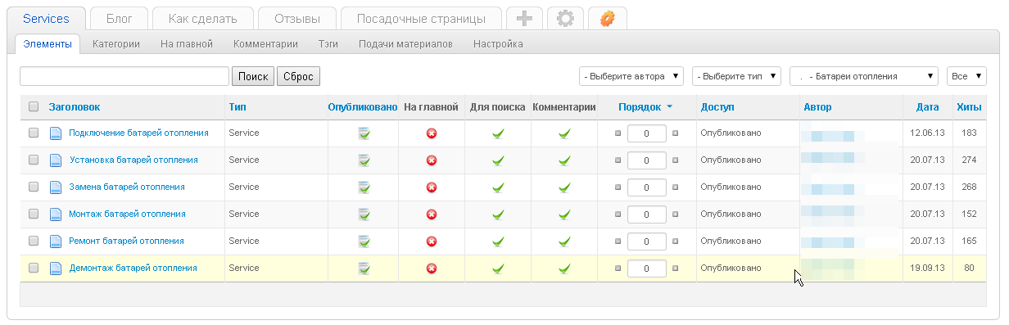Open the Подключение батарей отопления item link
The width and height of the screenshot is (1009, 325).
[138, 133]
